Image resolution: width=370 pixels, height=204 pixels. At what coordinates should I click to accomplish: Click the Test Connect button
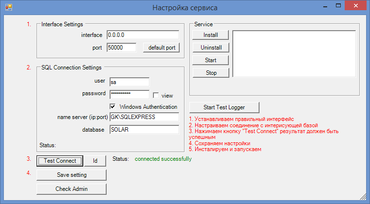[x=60, y=161]
